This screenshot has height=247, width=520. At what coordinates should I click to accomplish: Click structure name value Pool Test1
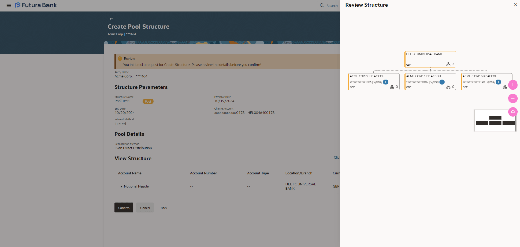pos(123,101)
